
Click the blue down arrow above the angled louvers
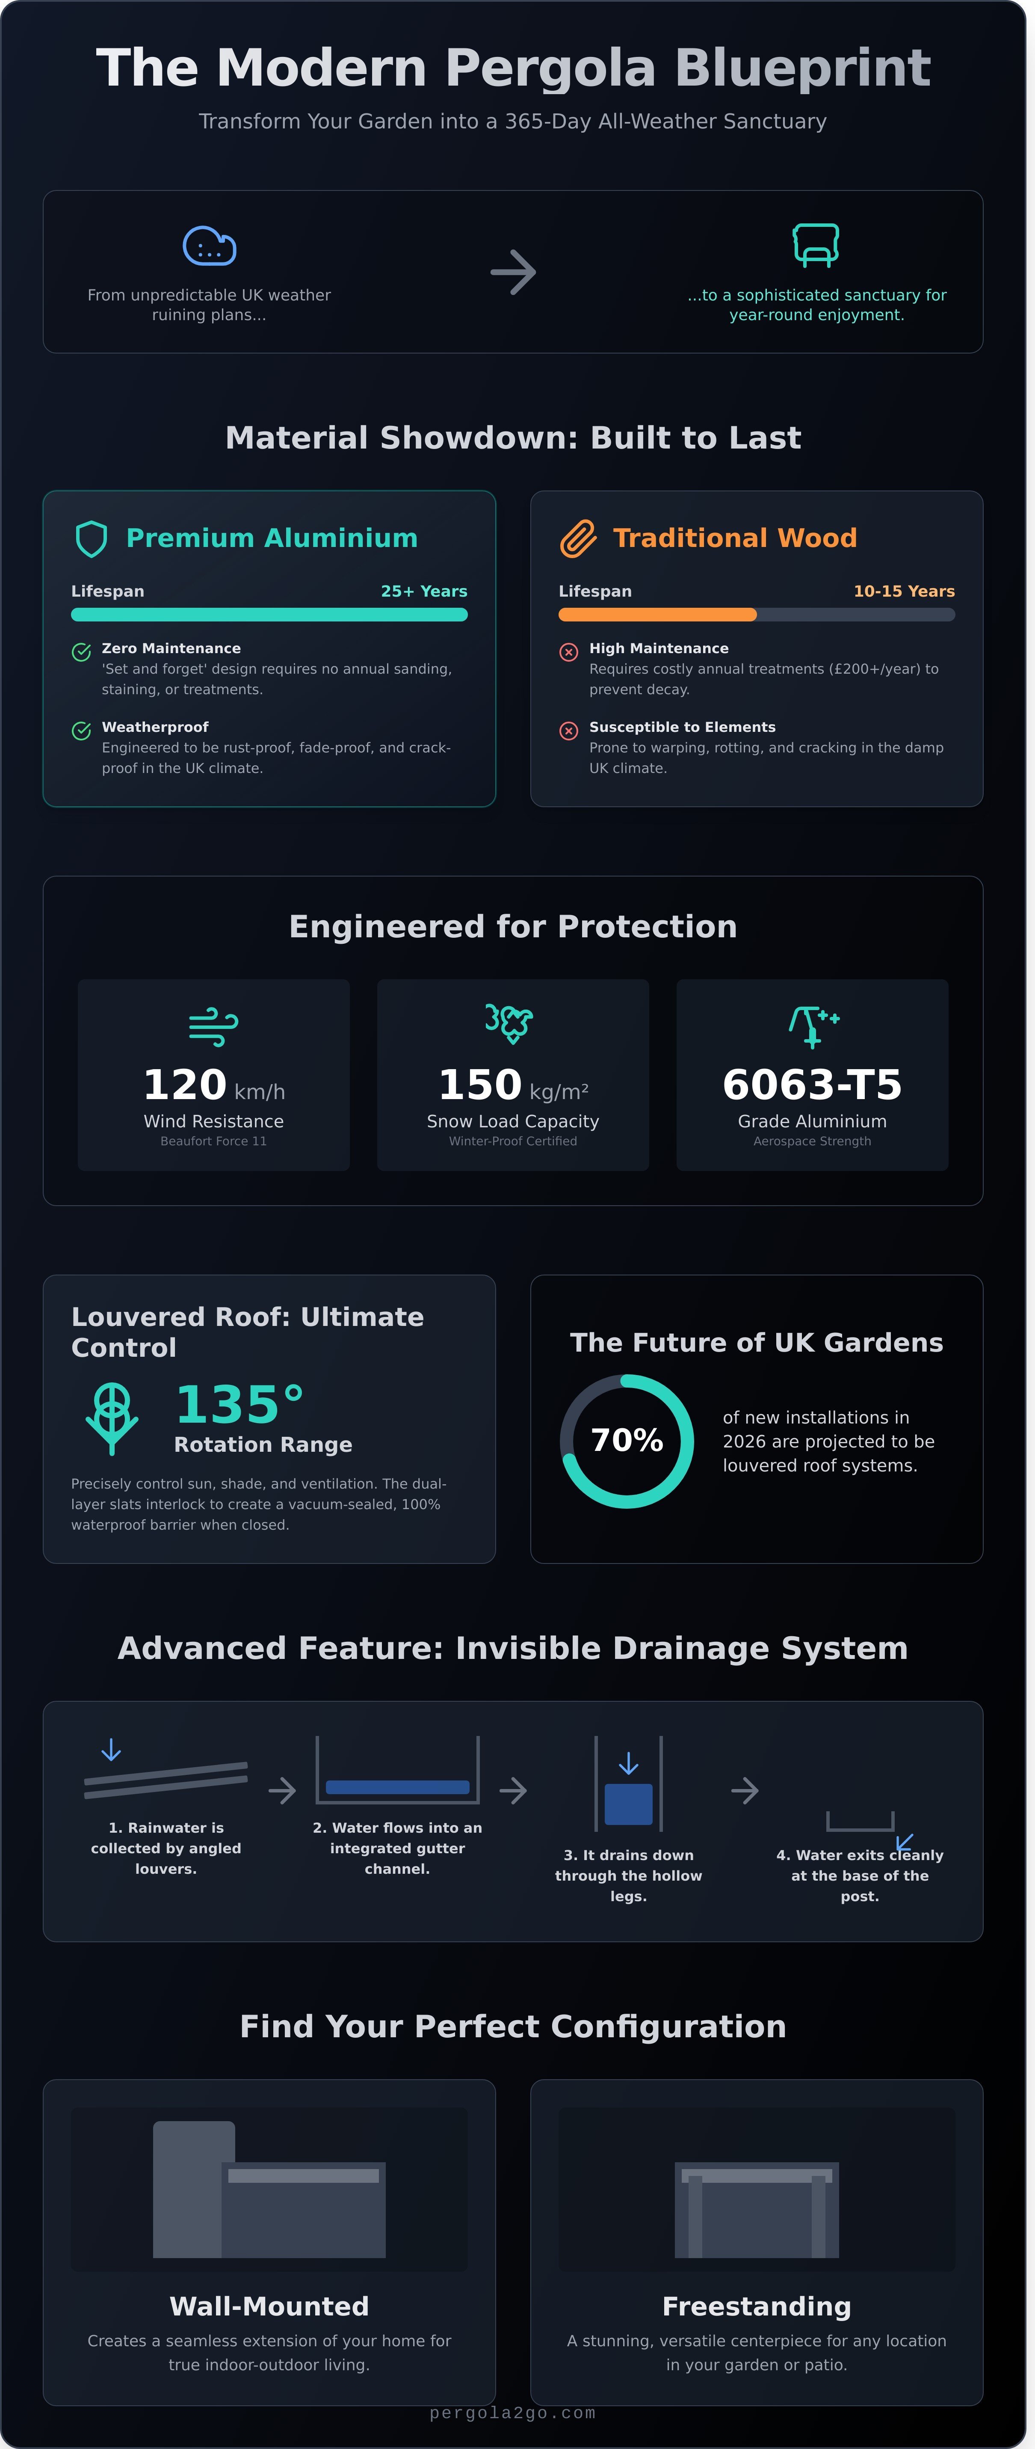tap(111, 1749)
